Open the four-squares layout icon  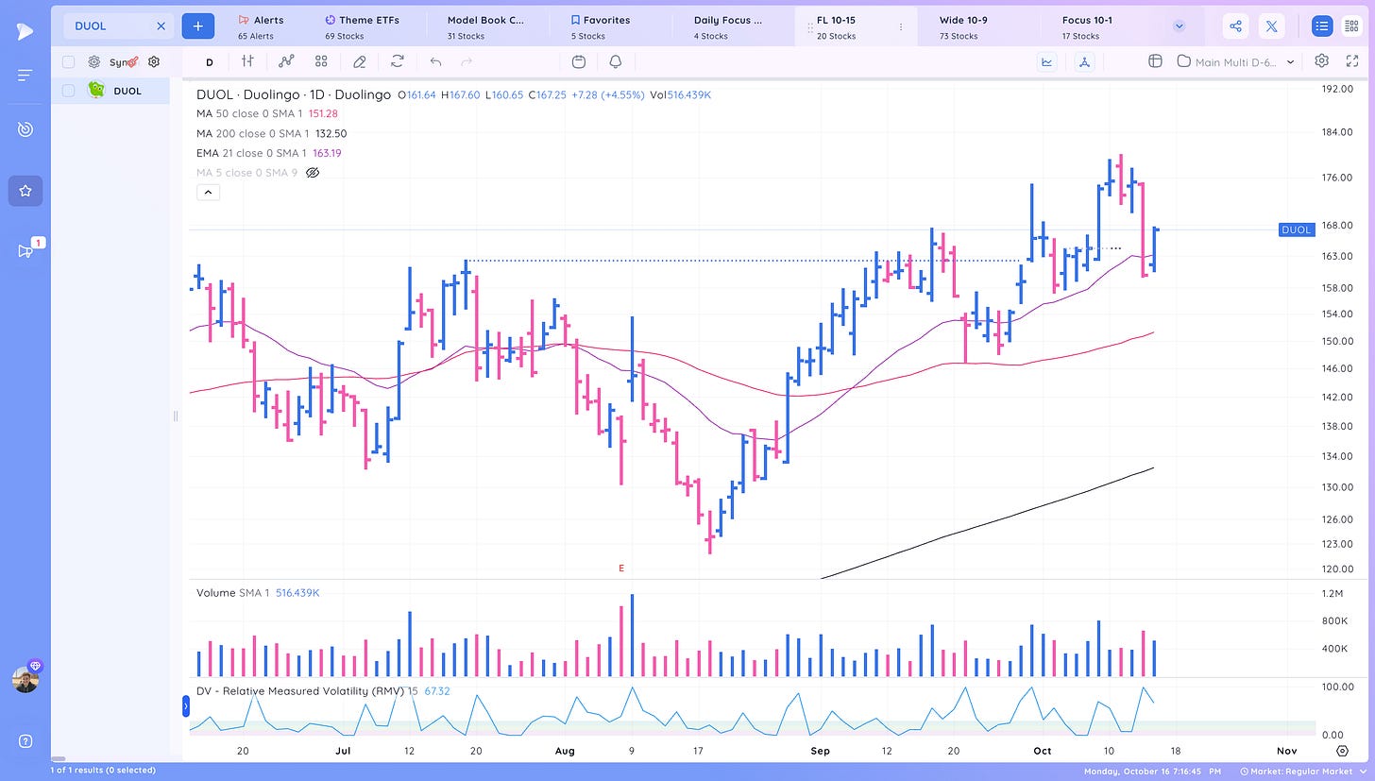tap(321, 61)
